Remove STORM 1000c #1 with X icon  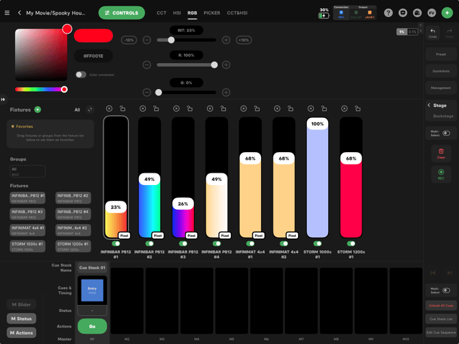click(310, 109)
